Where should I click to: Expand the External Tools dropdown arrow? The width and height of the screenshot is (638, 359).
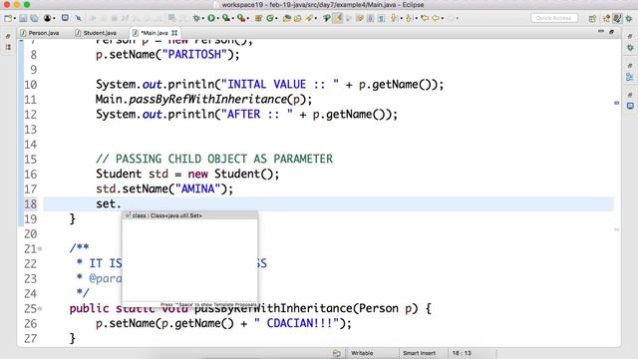(248, 18)
